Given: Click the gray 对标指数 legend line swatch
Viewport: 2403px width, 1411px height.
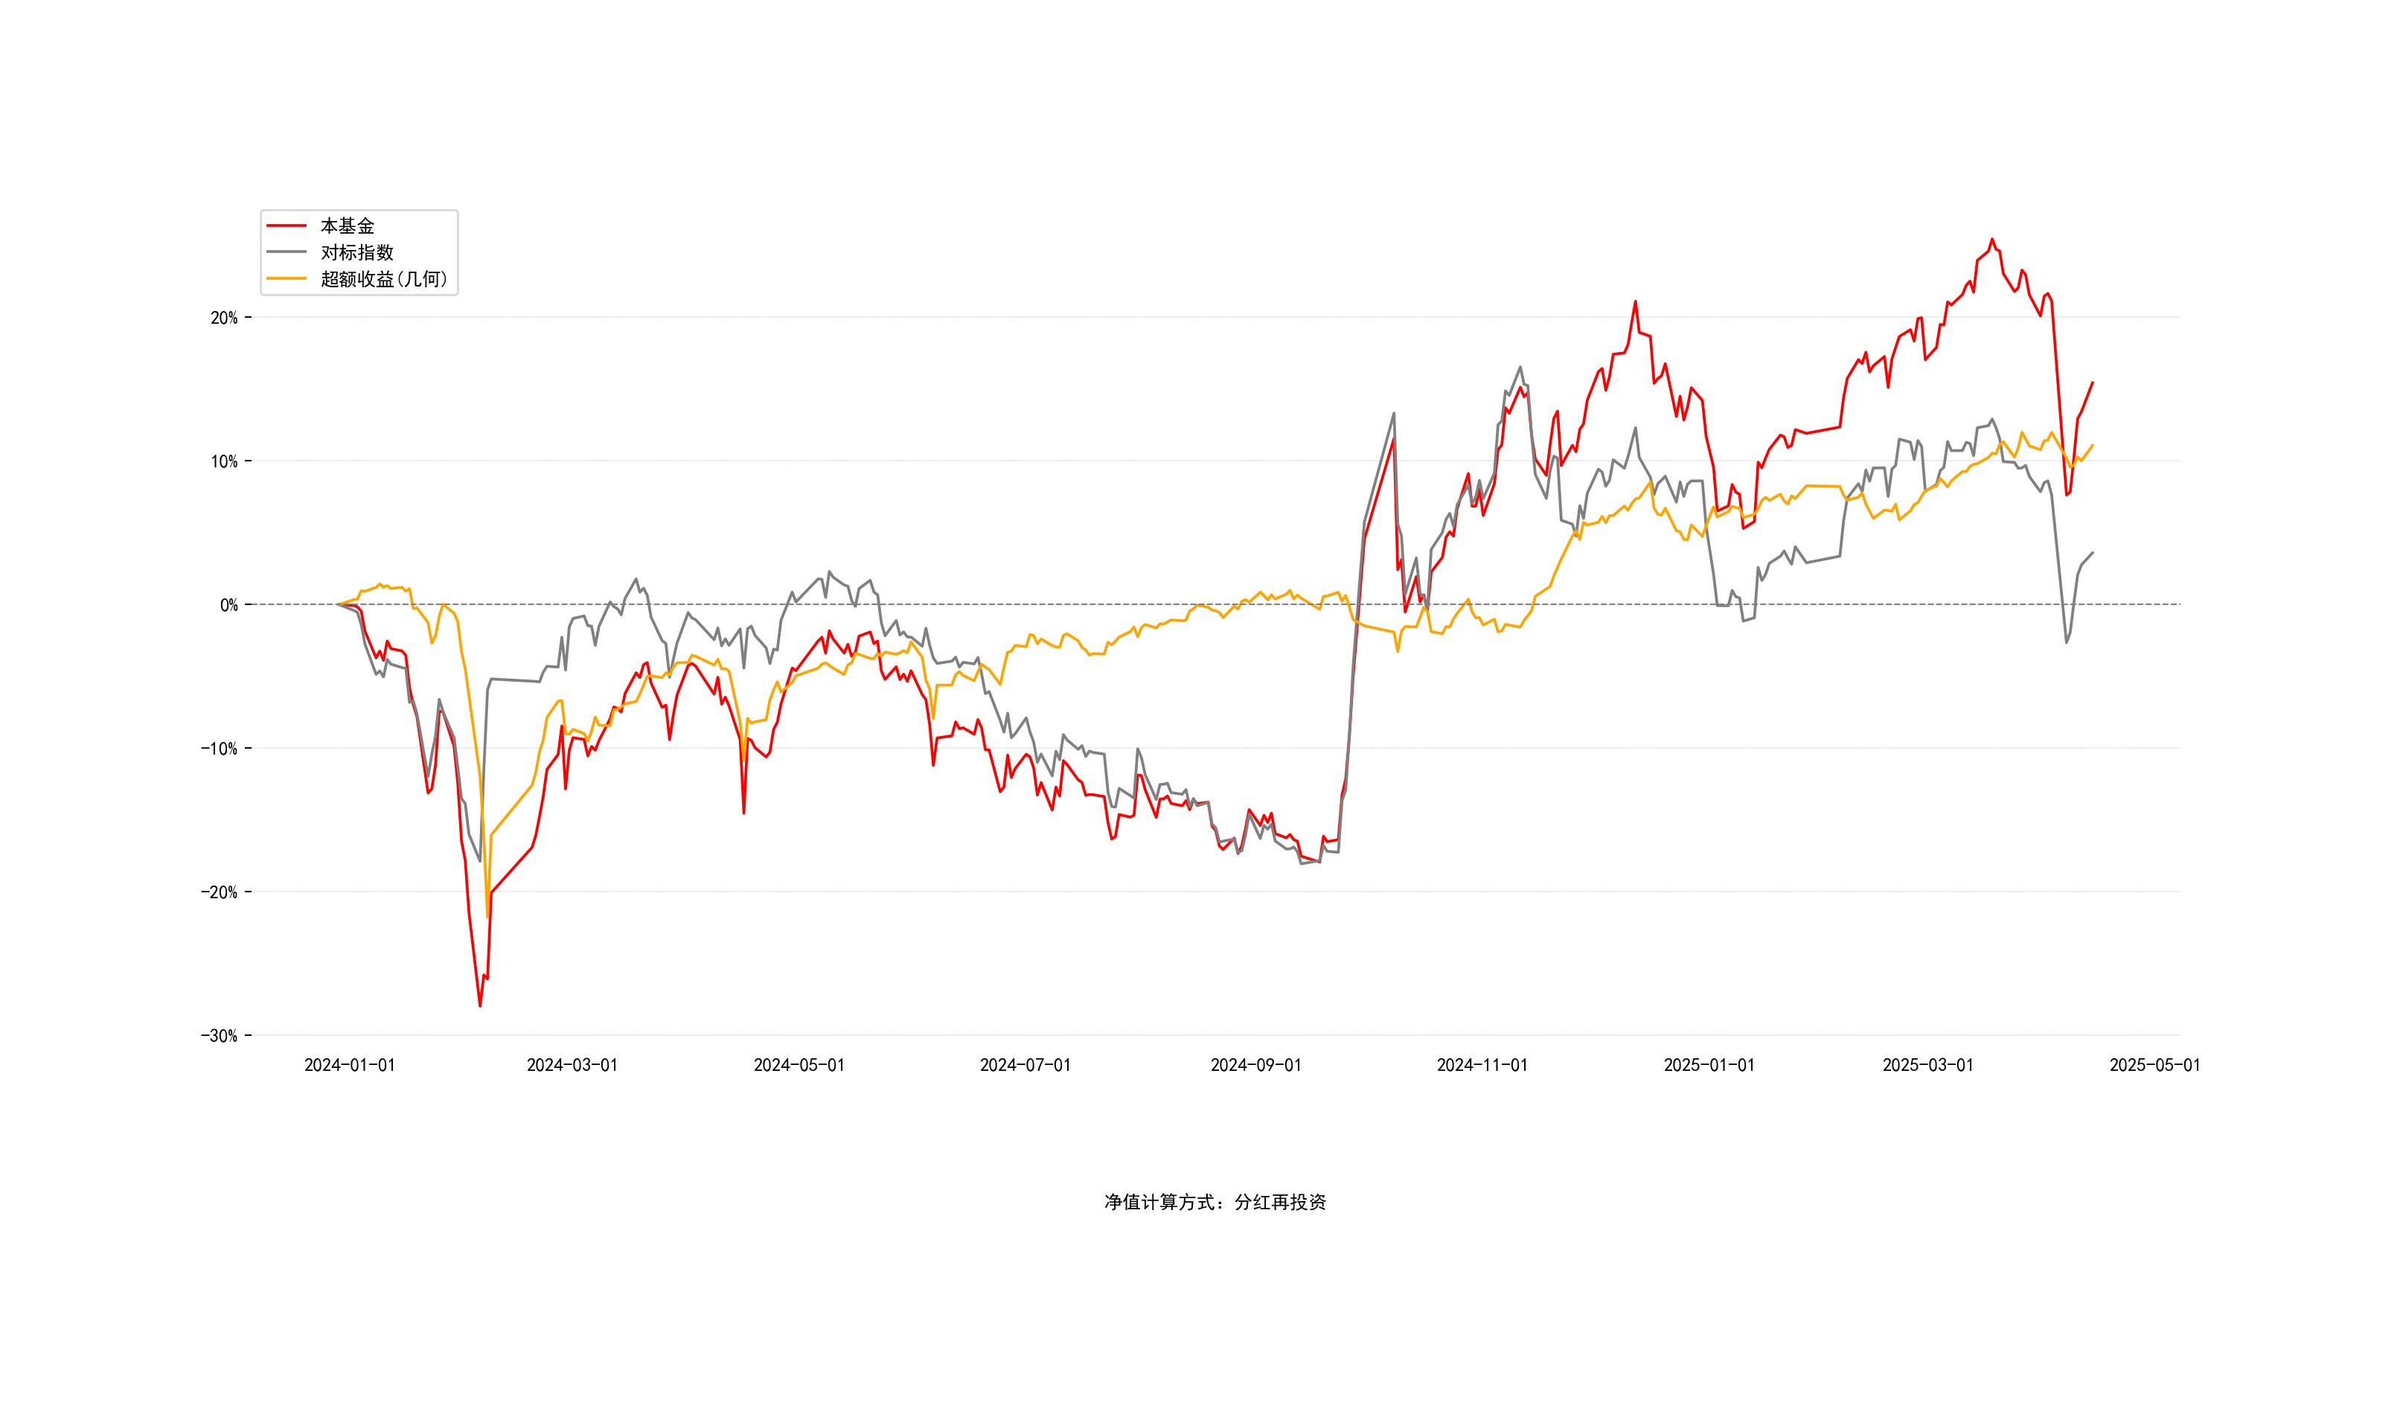Looking at the screenshot, I should pyautogui.click(x=286, y=252).
